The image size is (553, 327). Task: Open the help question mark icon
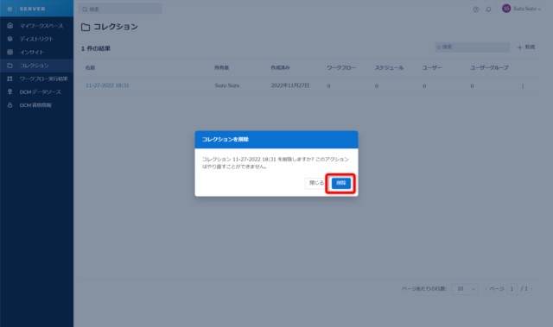(x=476, y=9)
